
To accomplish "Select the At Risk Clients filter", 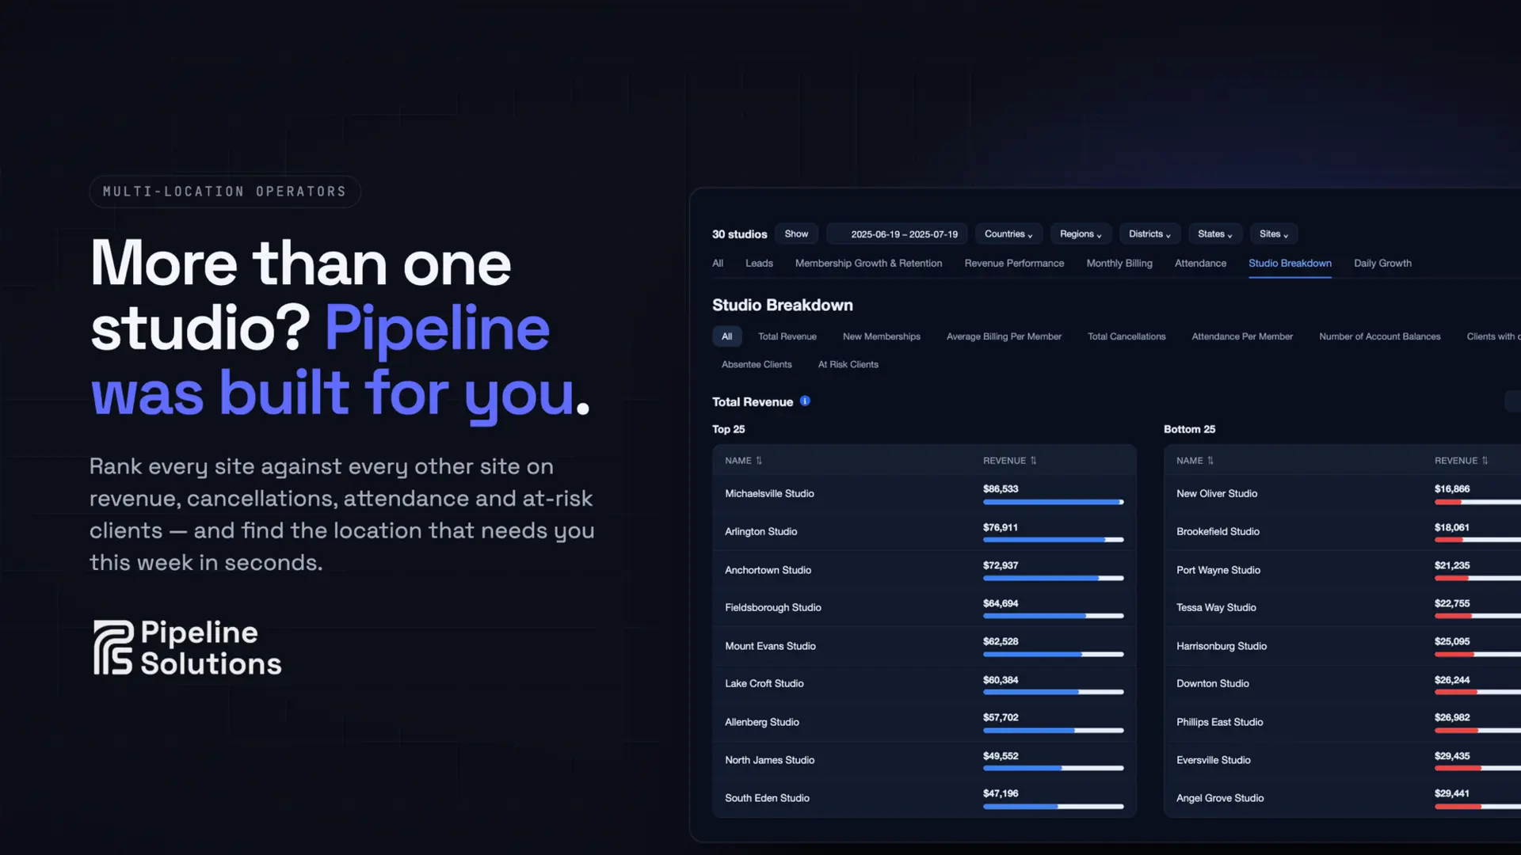I will (848, 364).
